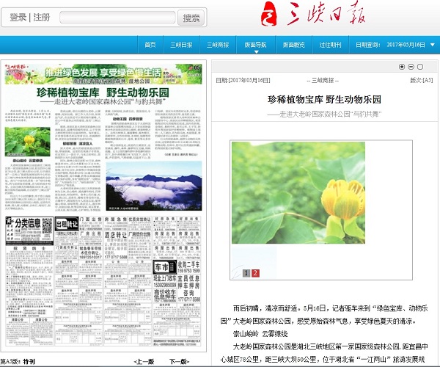The height and width of the screenshot is (367, 440).
Task: Go to the 上一版 previous page
Action: point(144,362)
